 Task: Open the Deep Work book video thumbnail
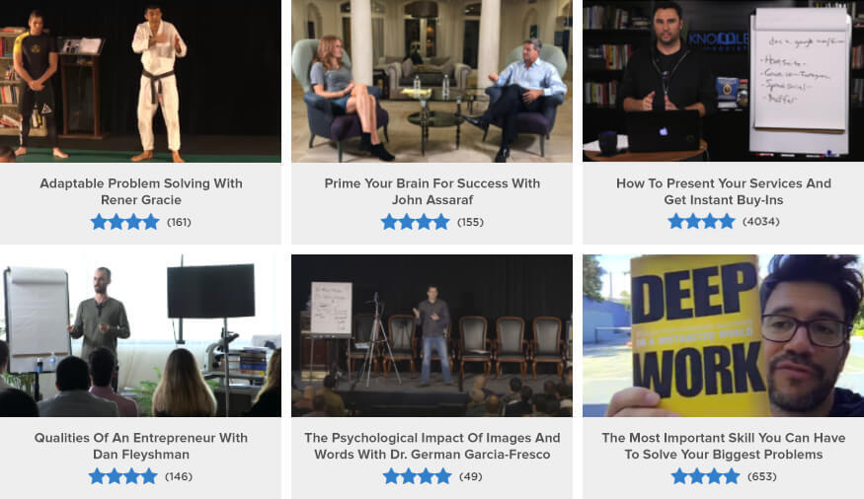pyautogui.click(x=724, y=335)
